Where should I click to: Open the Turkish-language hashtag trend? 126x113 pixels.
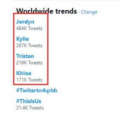(37, 90)
